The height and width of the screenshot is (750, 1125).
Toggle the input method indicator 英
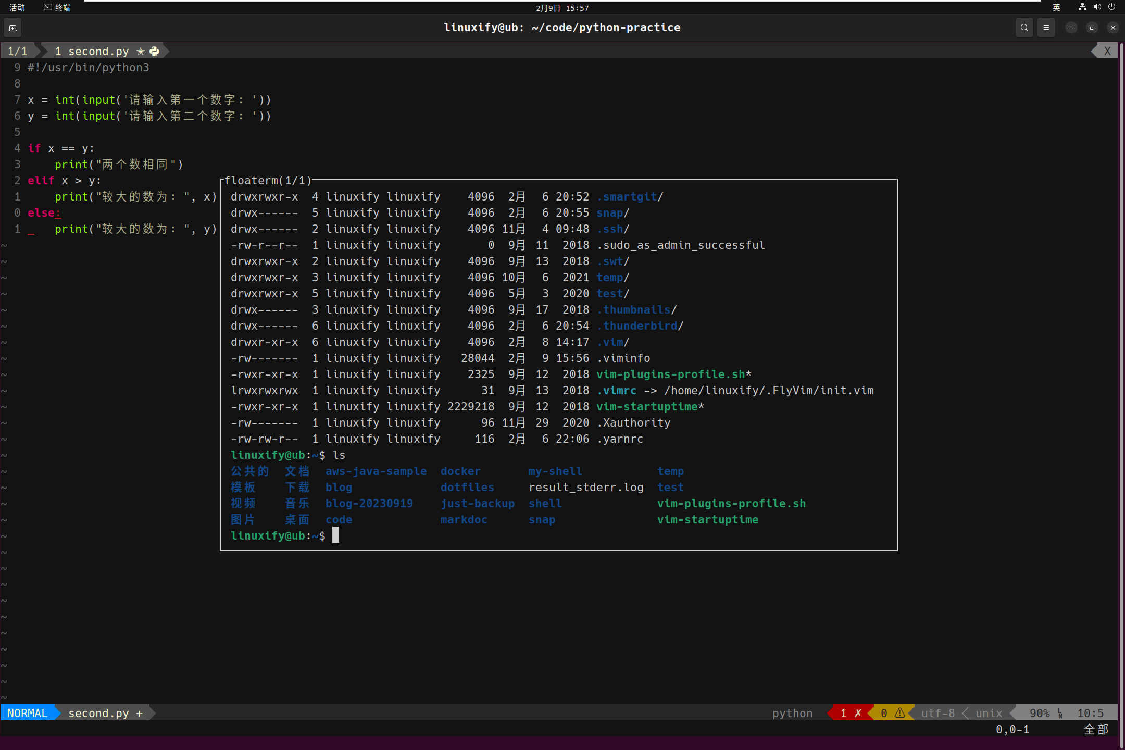pos(1056,7)
